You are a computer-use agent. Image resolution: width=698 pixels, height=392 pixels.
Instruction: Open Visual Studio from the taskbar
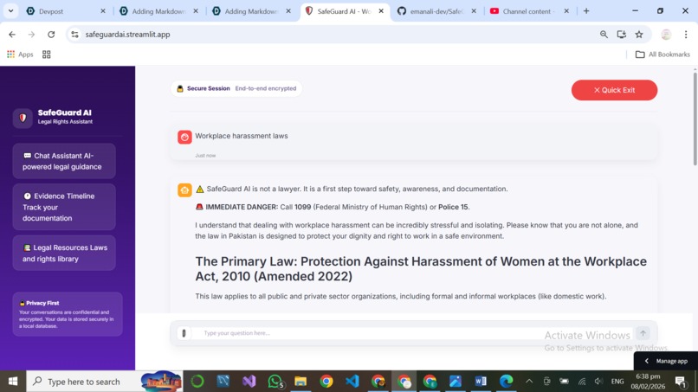click(249, 382)
